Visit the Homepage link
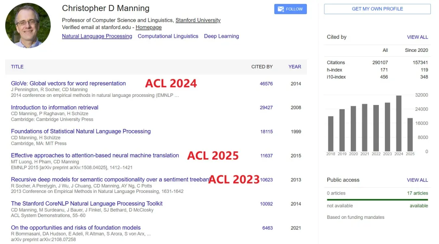Screen dimensions: 439x244 [x=148, y=27]
